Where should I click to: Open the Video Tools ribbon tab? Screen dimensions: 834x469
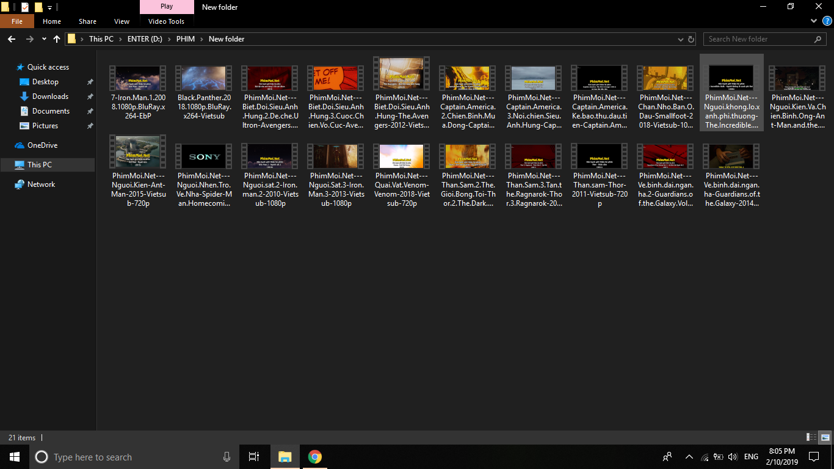coord(166,21)
